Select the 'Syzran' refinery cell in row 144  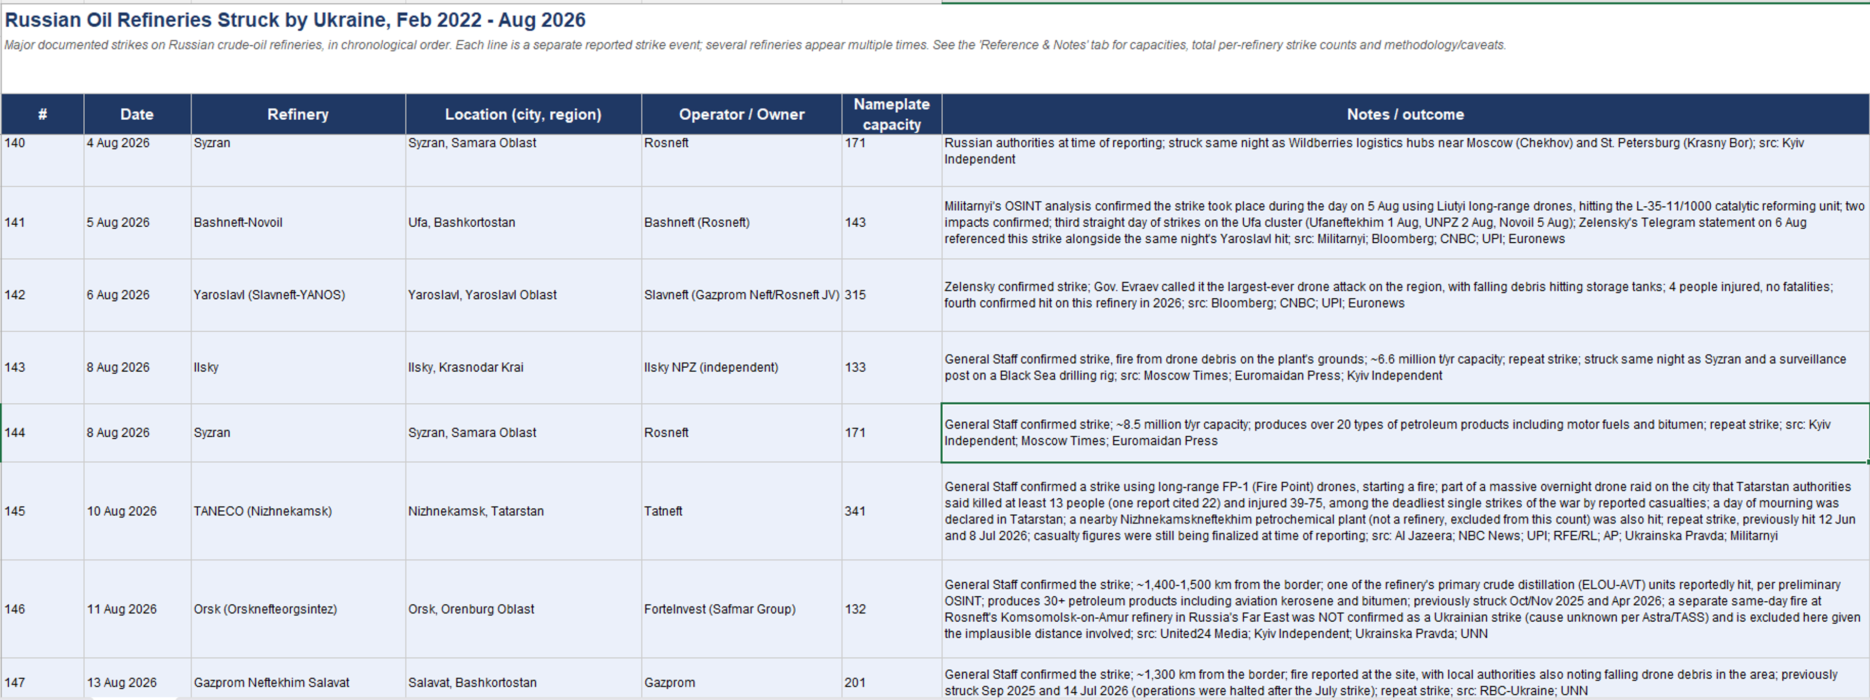click(x=298, y=433)
